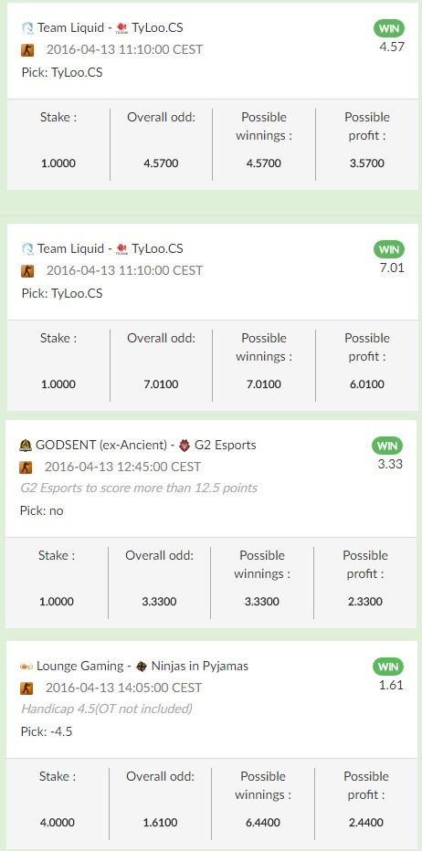Click the Handicap 4.5(OT not included) text
Viewport: 422px width, 851px height.
pyautogui.click(x=107, y=709)
